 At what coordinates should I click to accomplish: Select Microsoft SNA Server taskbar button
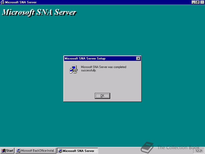tap(78, 151)
